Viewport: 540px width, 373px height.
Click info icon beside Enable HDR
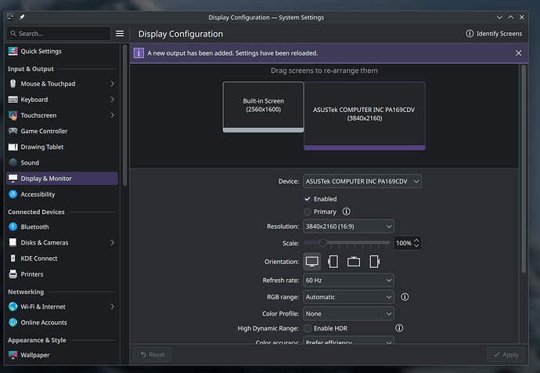tap(399, 328)
